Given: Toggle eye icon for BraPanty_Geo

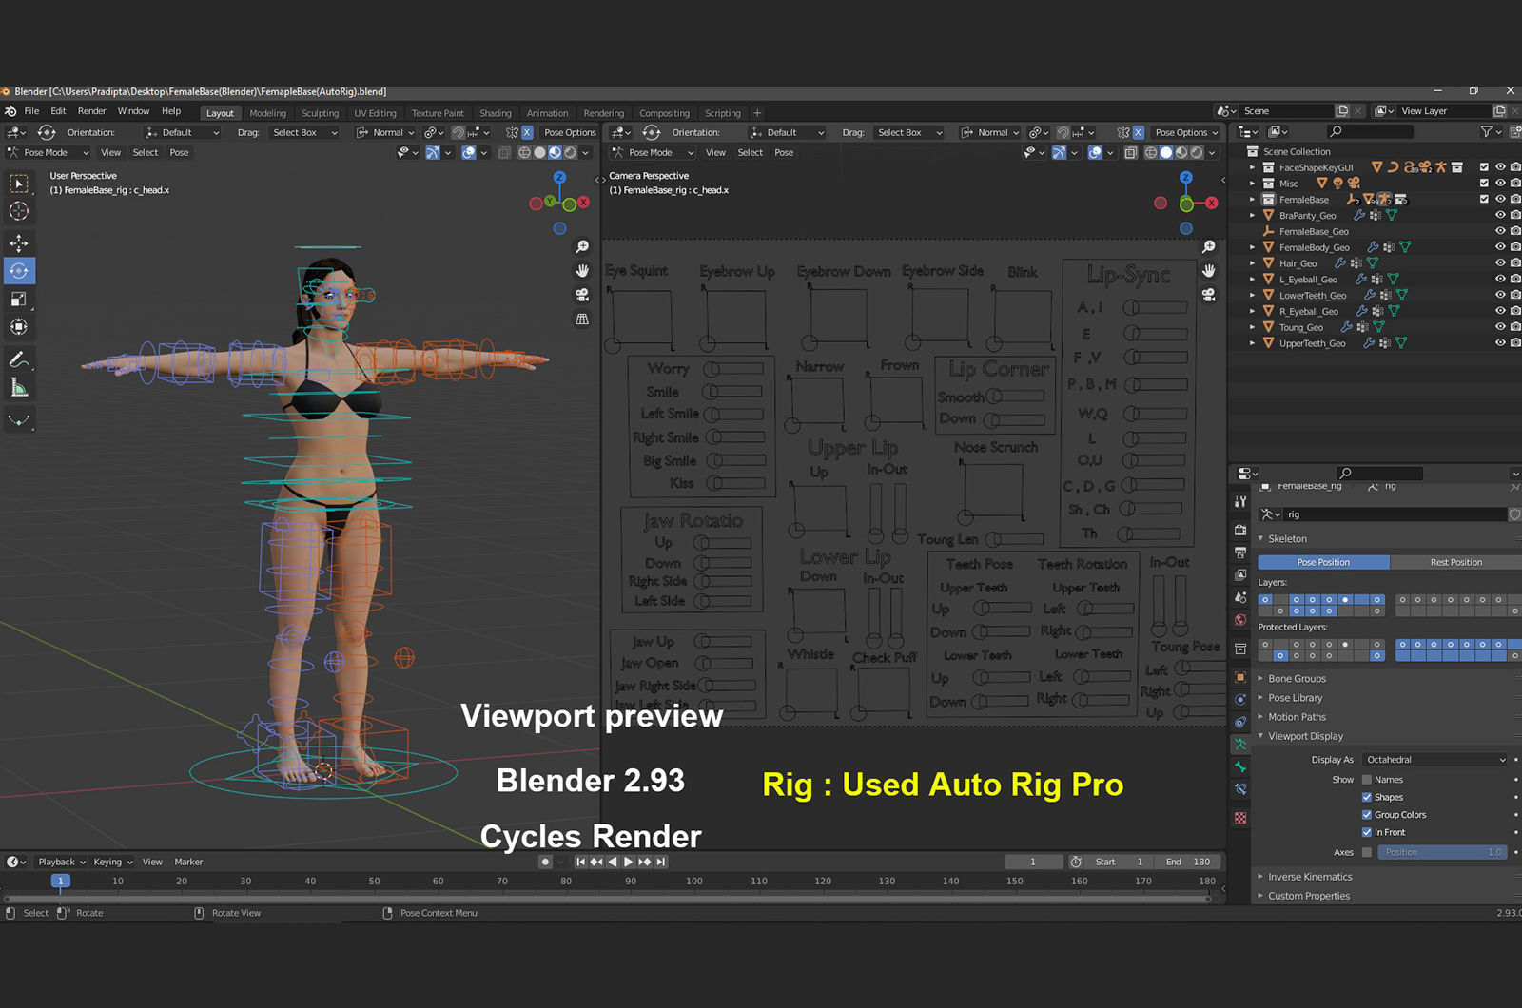Looking at the screenshot, I should pyautogui.click(x=1500, y=216).
